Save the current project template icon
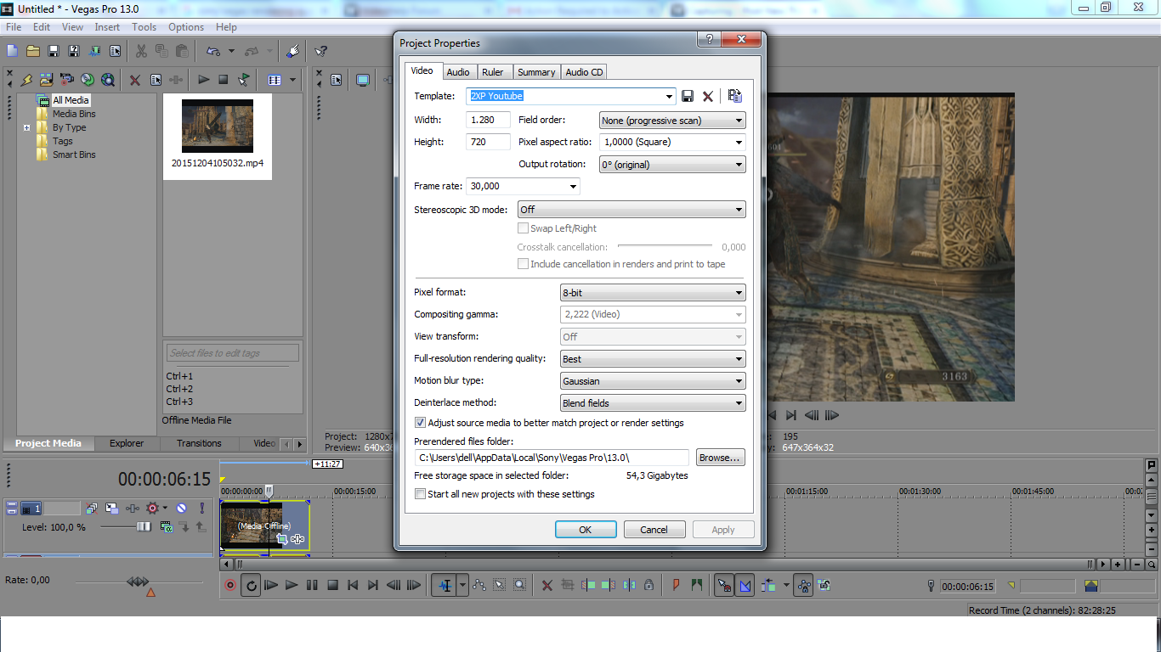 (688, 96)
